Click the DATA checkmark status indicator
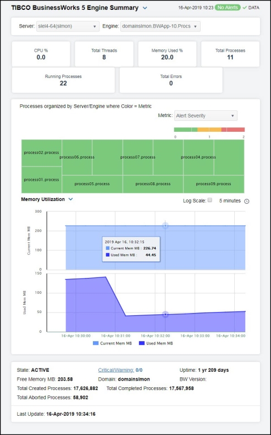Image resolution: width=271 pixels, height=435 pixels. [x=251, y=8]
